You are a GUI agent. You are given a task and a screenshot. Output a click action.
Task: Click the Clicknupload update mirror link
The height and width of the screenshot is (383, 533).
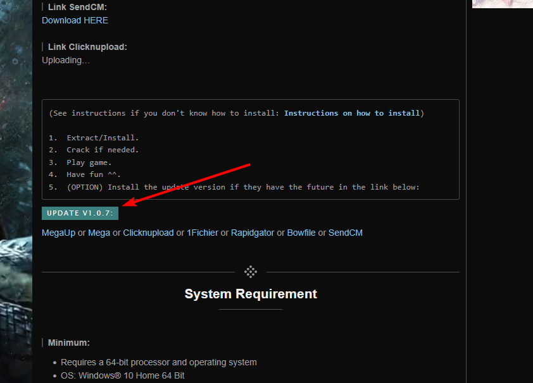click(x=148, y=233)
